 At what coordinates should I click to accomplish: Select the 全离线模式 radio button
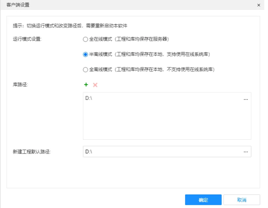85,69
